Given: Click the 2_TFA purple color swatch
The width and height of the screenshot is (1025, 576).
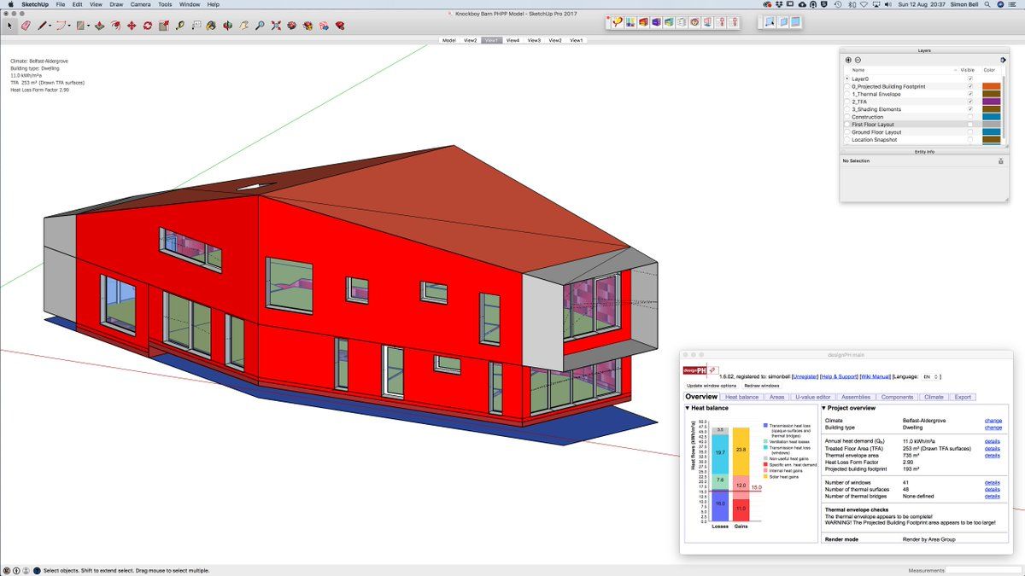Looking at the screenshot, I should pyautogui.click(x=991, y=102).
